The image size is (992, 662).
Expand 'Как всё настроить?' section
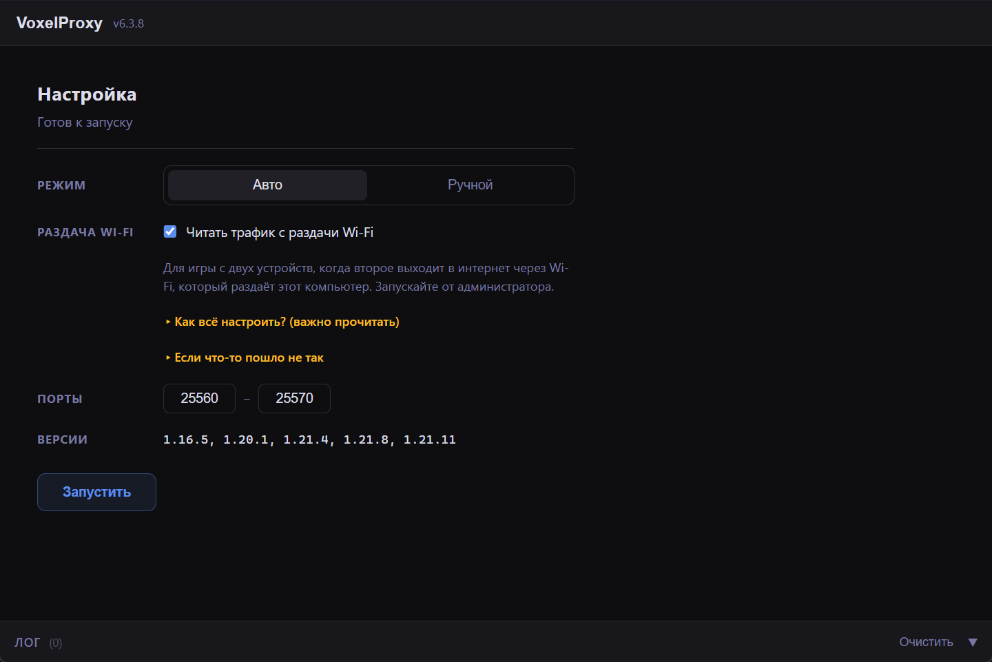click(282, 322)
